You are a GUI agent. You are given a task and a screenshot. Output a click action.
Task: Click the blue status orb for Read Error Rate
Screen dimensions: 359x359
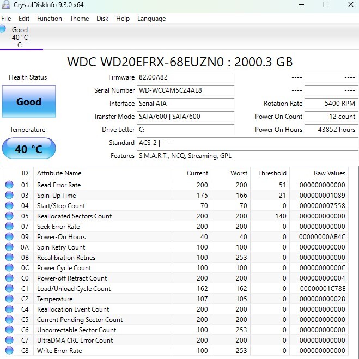[9, 185]
